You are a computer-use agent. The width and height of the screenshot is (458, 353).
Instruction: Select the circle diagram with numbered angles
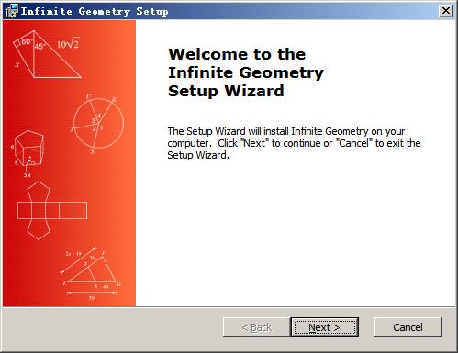[97, 124]
